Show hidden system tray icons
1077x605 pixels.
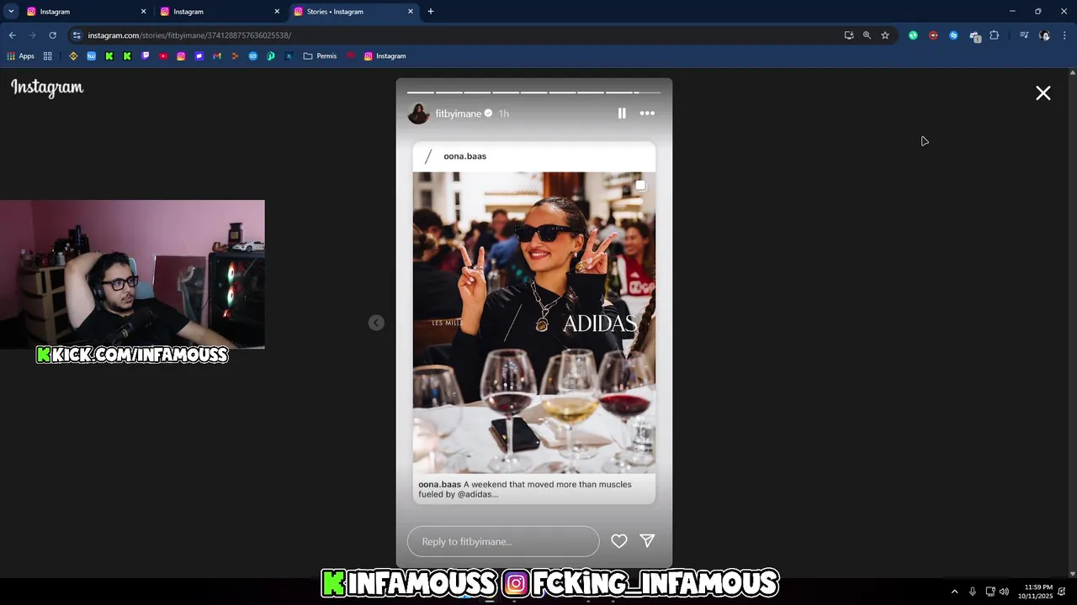point(954,592)
